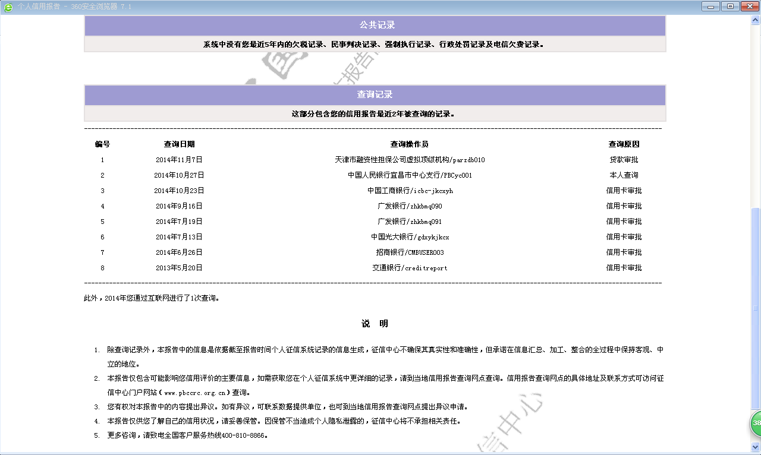Click 信用卡审批 in the 中国工商银行 row
This screenshot has height=455, width=761.
point(624,191)
